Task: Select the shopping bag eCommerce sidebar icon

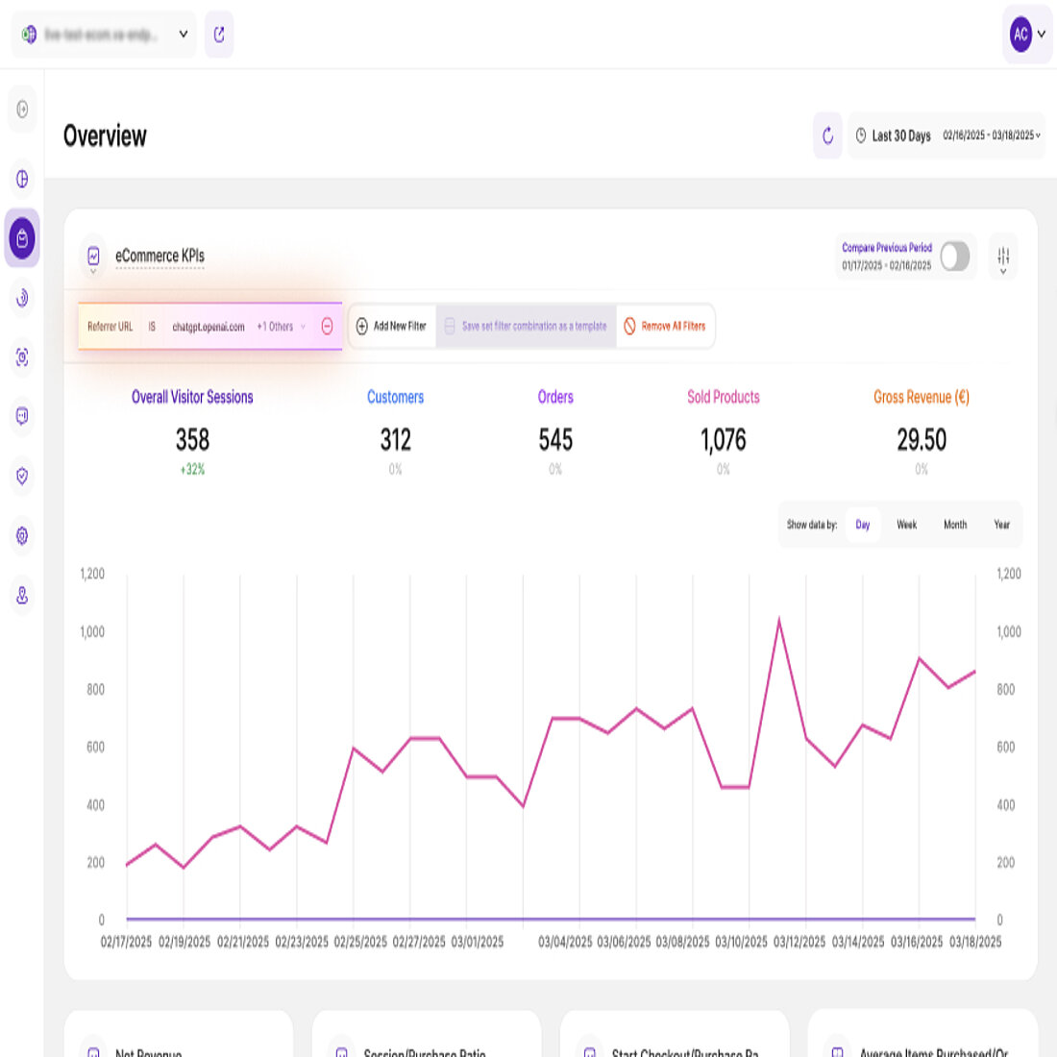Action: [21, 239]
